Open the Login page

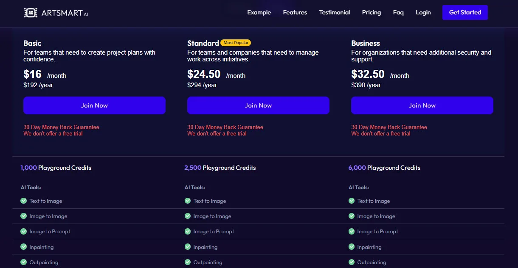423,12
